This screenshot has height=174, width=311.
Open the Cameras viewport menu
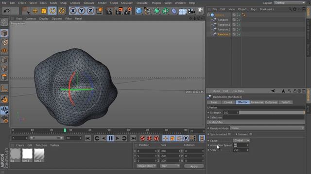[31, 18]
